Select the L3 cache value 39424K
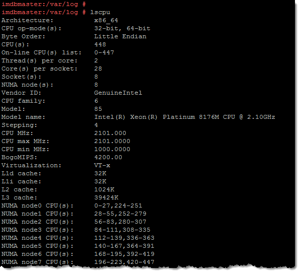Screen dimensions: 300x273 click(x=106, y=197)
